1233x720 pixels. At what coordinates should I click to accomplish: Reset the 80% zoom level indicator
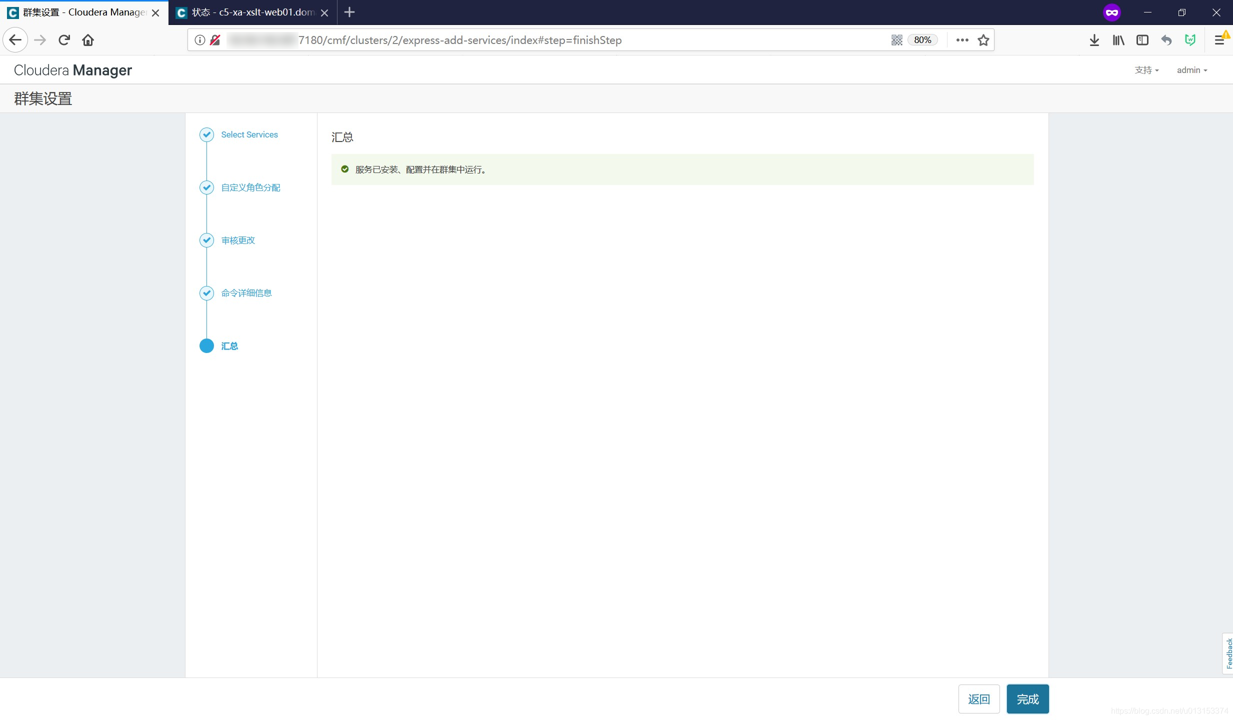click(922, 40)
